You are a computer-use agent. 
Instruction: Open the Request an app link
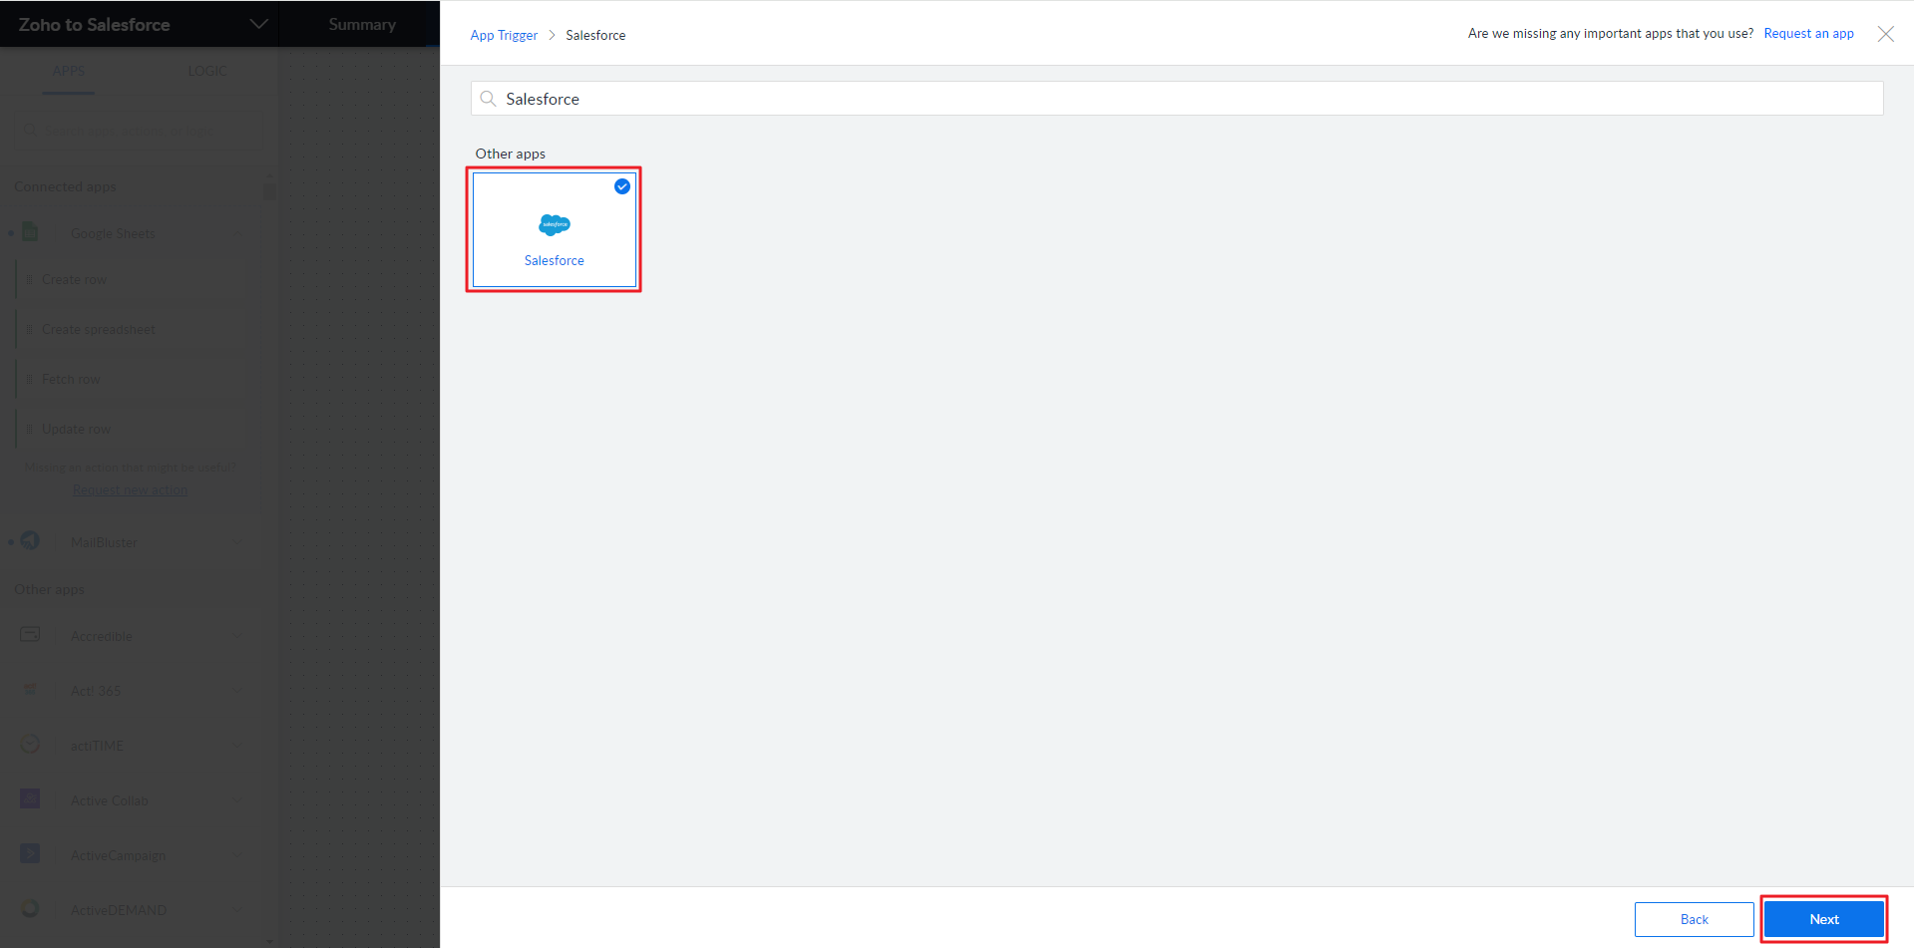[1808, 34]
